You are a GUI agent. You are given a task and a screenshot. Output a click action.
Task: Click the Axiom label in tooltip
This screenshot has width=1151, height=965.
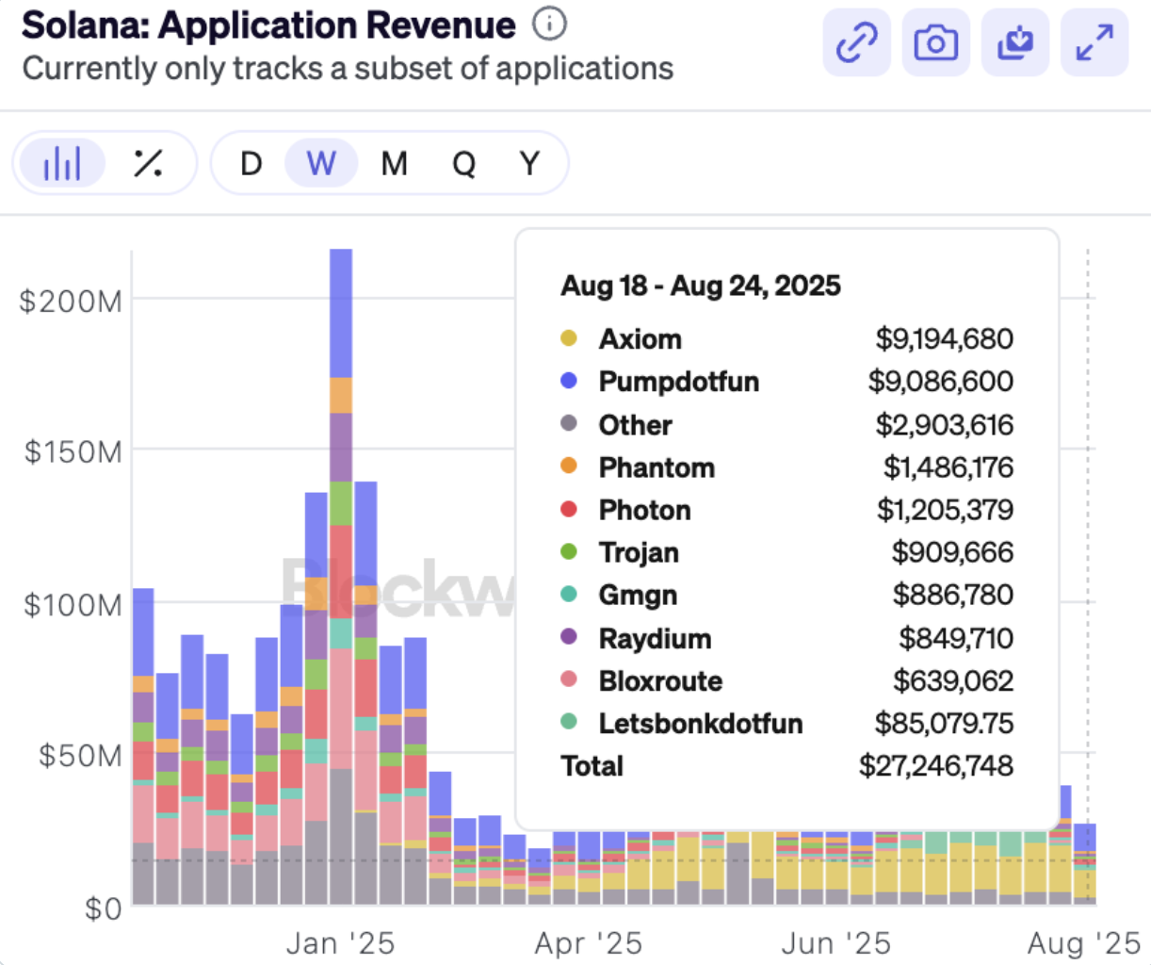pos(640,339)
